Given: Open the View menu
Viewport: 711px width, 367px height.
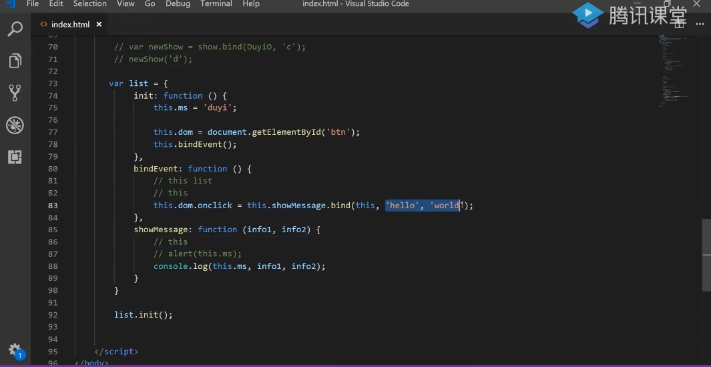Looking at the screenshot, I should (x=126, y=4).
